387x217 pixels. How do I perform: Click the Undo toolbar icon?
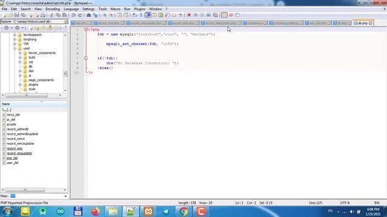(73, 15)
